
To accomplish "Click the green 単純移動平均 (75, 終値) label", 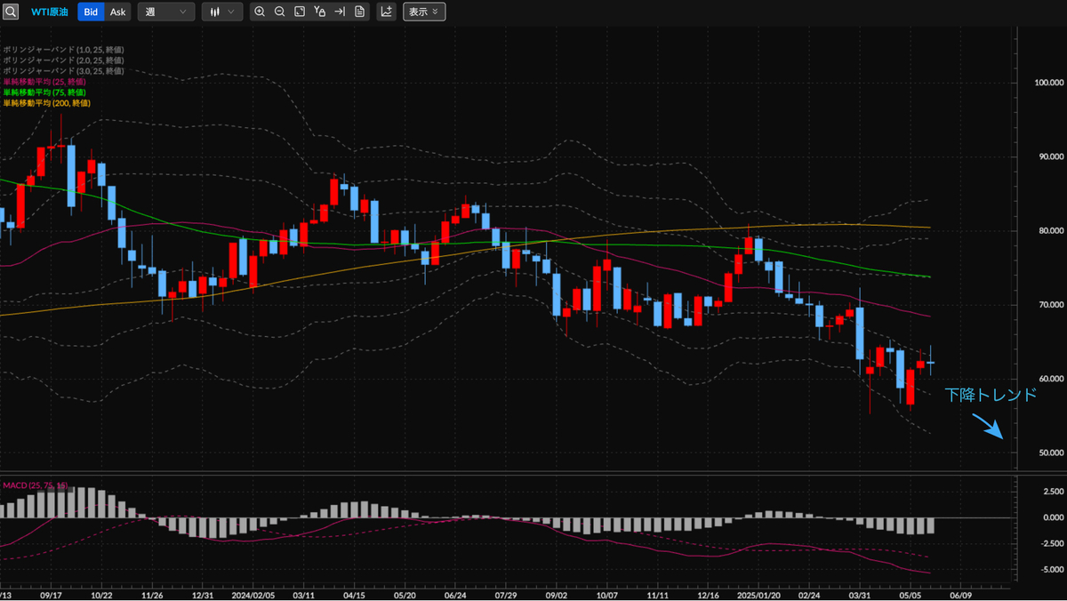I will point(44,92).
